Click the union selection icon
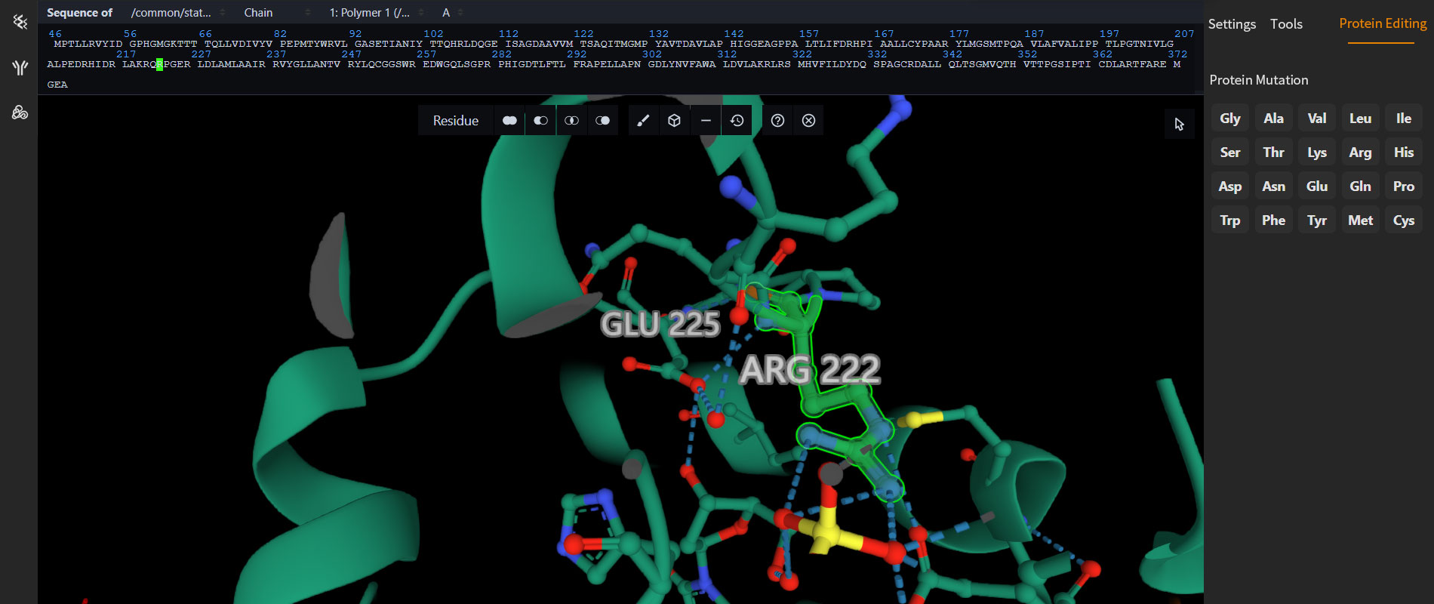Image resolution: width=1434 pixels, height=604 pixels. point(509,121)
